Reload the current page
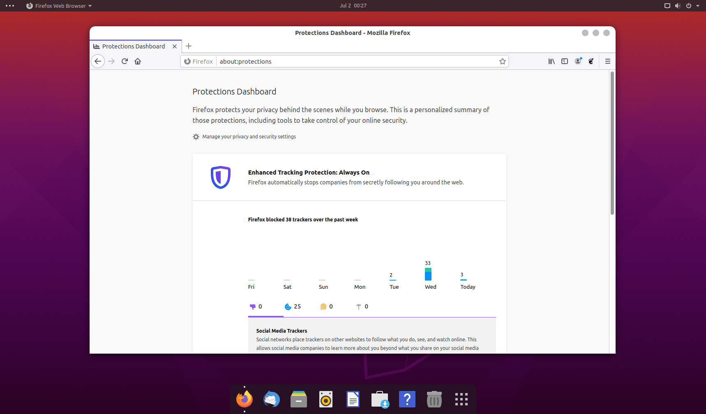The width and height of the screenshot is (706, 414). coord(125,61)
